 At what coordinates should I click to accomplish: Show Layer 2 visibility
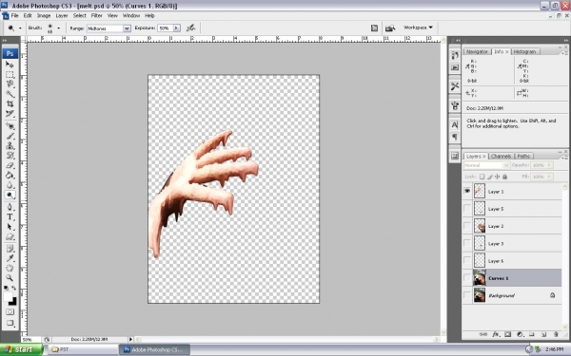click(x=467, y=226)
